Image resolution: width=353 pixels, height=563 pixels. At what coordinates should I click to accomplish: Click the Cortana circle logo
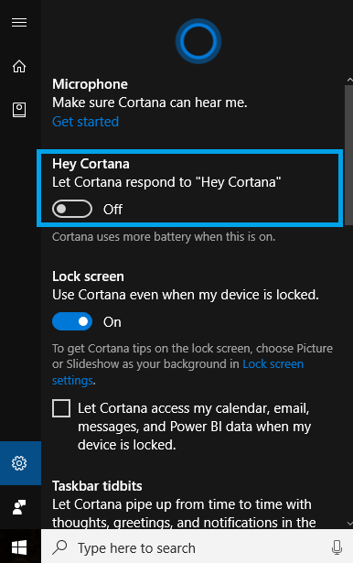pyautogui.click(x=198, y=41)
